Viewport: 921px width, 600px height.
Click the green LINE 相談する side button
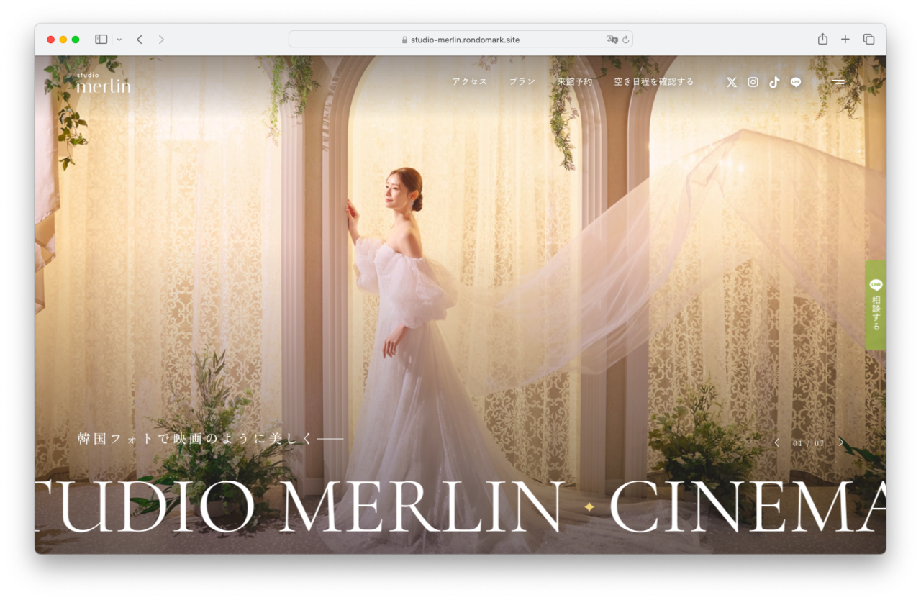point(876,305)
